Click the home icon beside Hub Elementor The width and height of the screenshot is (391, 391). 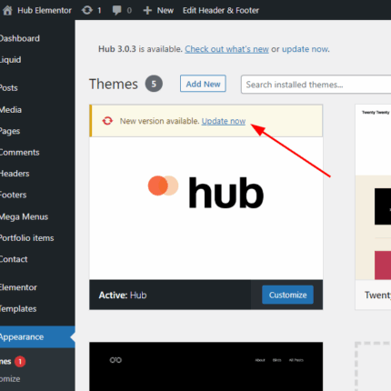7,10
